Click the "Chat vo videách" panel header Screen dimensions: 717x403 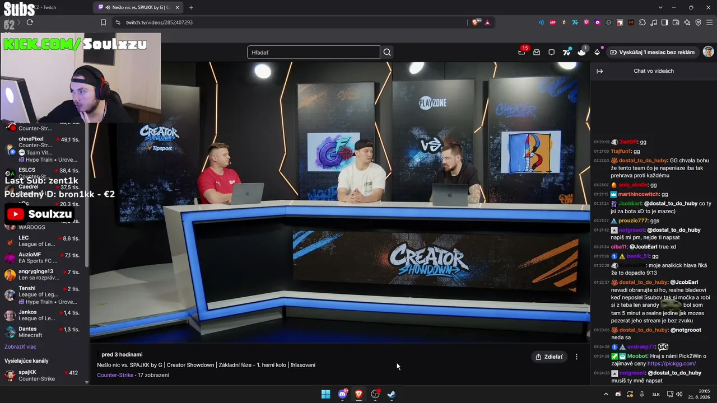pos(654,71)
